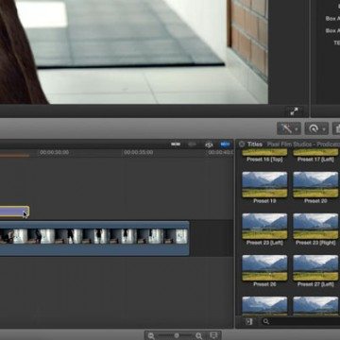Select the purple title clip in timeline
340x340 pixels.
(14, 212)
